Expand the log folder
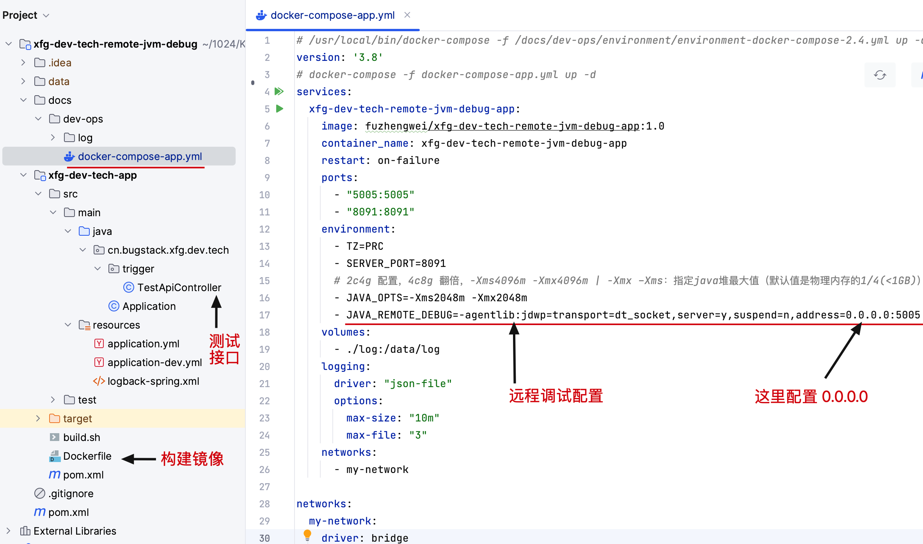The width and height of the screenshot is (923, 544). point(53,137)
